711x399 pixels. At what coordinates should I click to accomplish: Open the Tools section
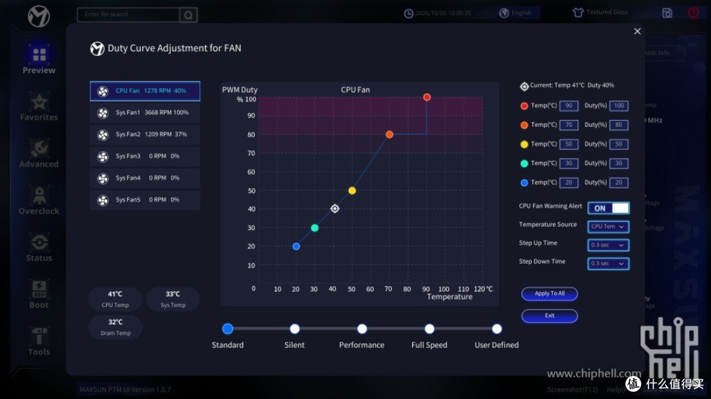39,341
